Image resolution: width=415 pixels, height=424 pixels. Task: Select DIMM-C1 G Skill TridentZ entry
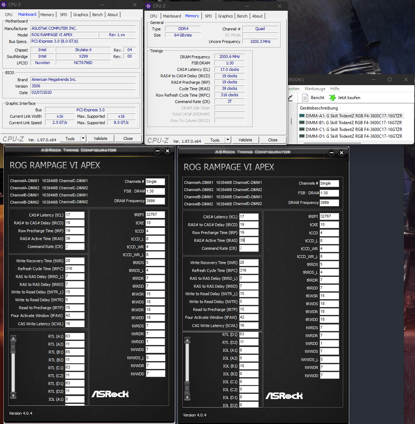[x=354, y=129]
